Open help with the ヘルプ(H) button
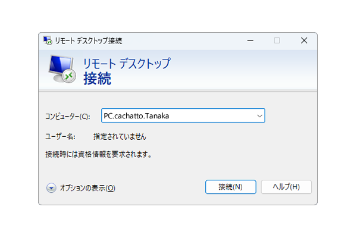 click(286, 187)
